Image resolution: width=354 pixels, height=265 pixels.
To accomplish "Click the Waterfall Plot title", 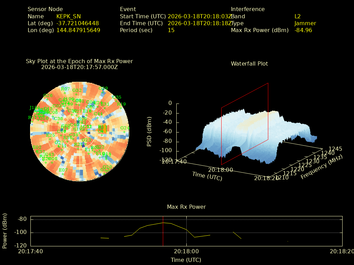I will pyautogui.click(x=249, y=63).
